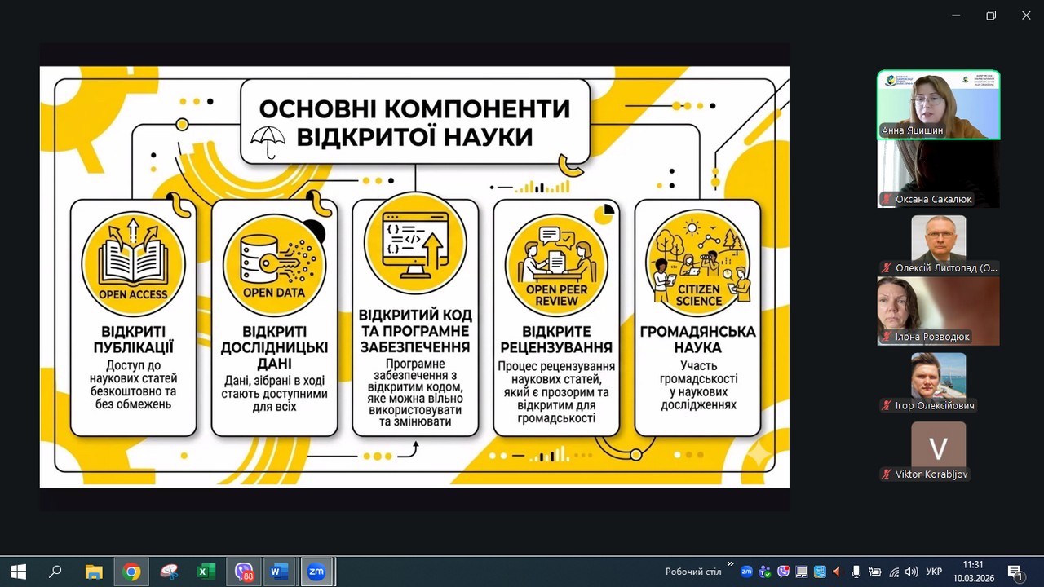This screenshot has height=587, width=1044.
Task: Select Анна Яцишин's video tile
Action: point(938,105)
